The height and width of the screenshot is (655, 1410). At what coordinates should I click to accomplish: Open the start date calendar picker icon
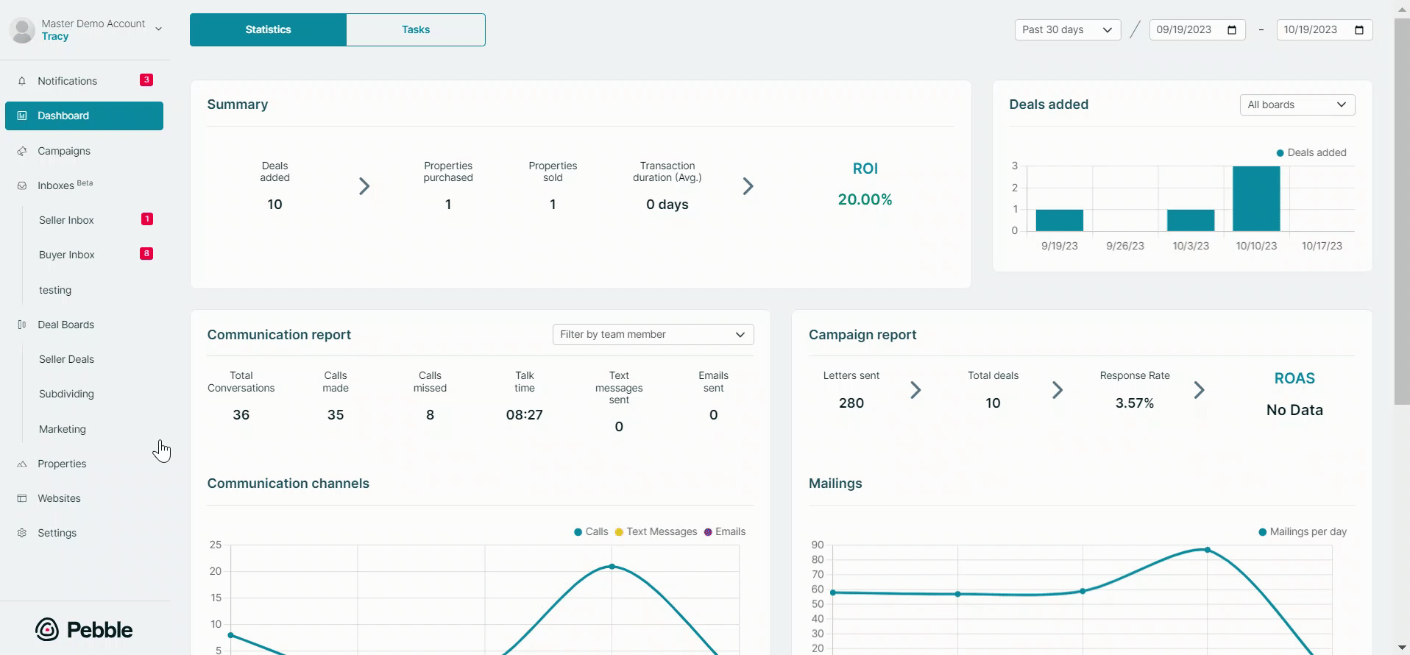[x=1232, y=30]
